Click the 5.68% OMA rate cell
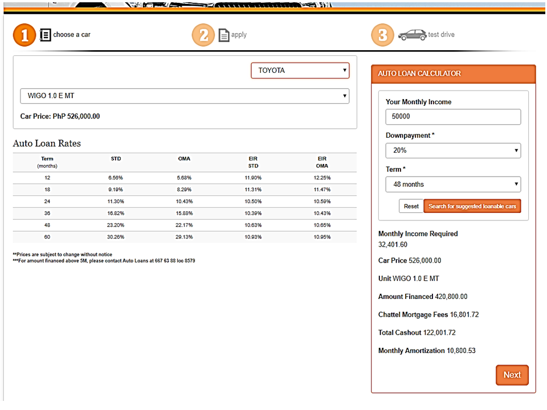Screen dimensions: 547x410 point(184,178)
